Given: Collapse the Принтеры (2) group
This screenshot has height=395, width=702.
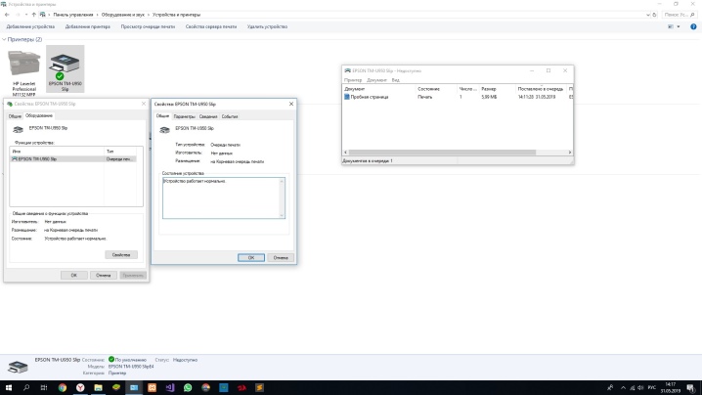Looking at the screenshot, I should pyautogui.click(x=4, y=39).
